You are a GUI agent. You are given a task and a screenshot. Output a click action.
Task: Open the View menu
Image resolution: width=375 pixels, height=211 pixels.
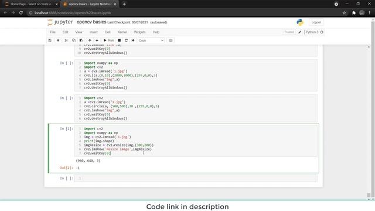[79, 32]
